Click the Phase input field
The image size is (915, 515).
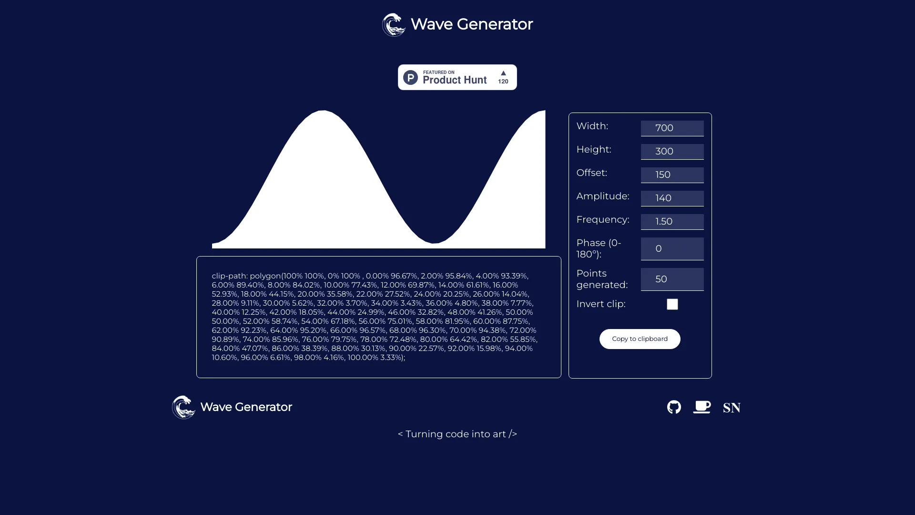tap(672, 248)
